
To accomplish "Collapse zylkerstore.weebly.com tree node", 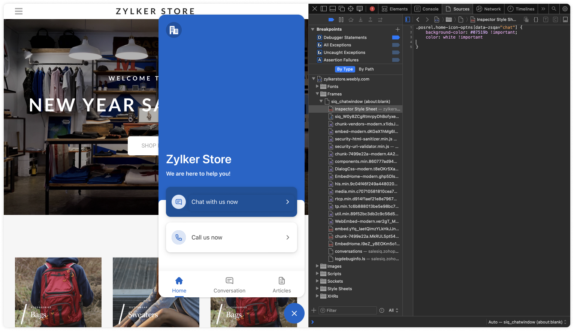I will click(314, 79).
